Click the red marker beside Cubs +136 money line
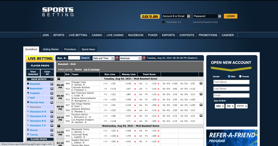This screenshot has height=146, width=278. pyautogui.click(x=135, y=84)
